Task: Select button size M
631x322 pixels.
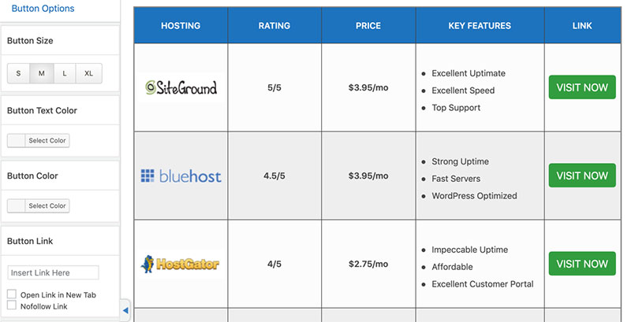Action: click(42, 73)
